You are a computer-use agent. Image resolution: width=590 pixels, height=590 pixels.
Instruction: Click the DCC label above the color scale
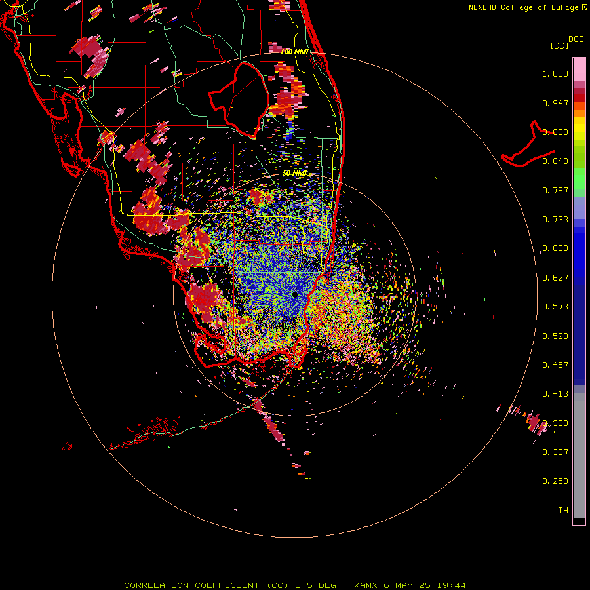coord(576,39)
